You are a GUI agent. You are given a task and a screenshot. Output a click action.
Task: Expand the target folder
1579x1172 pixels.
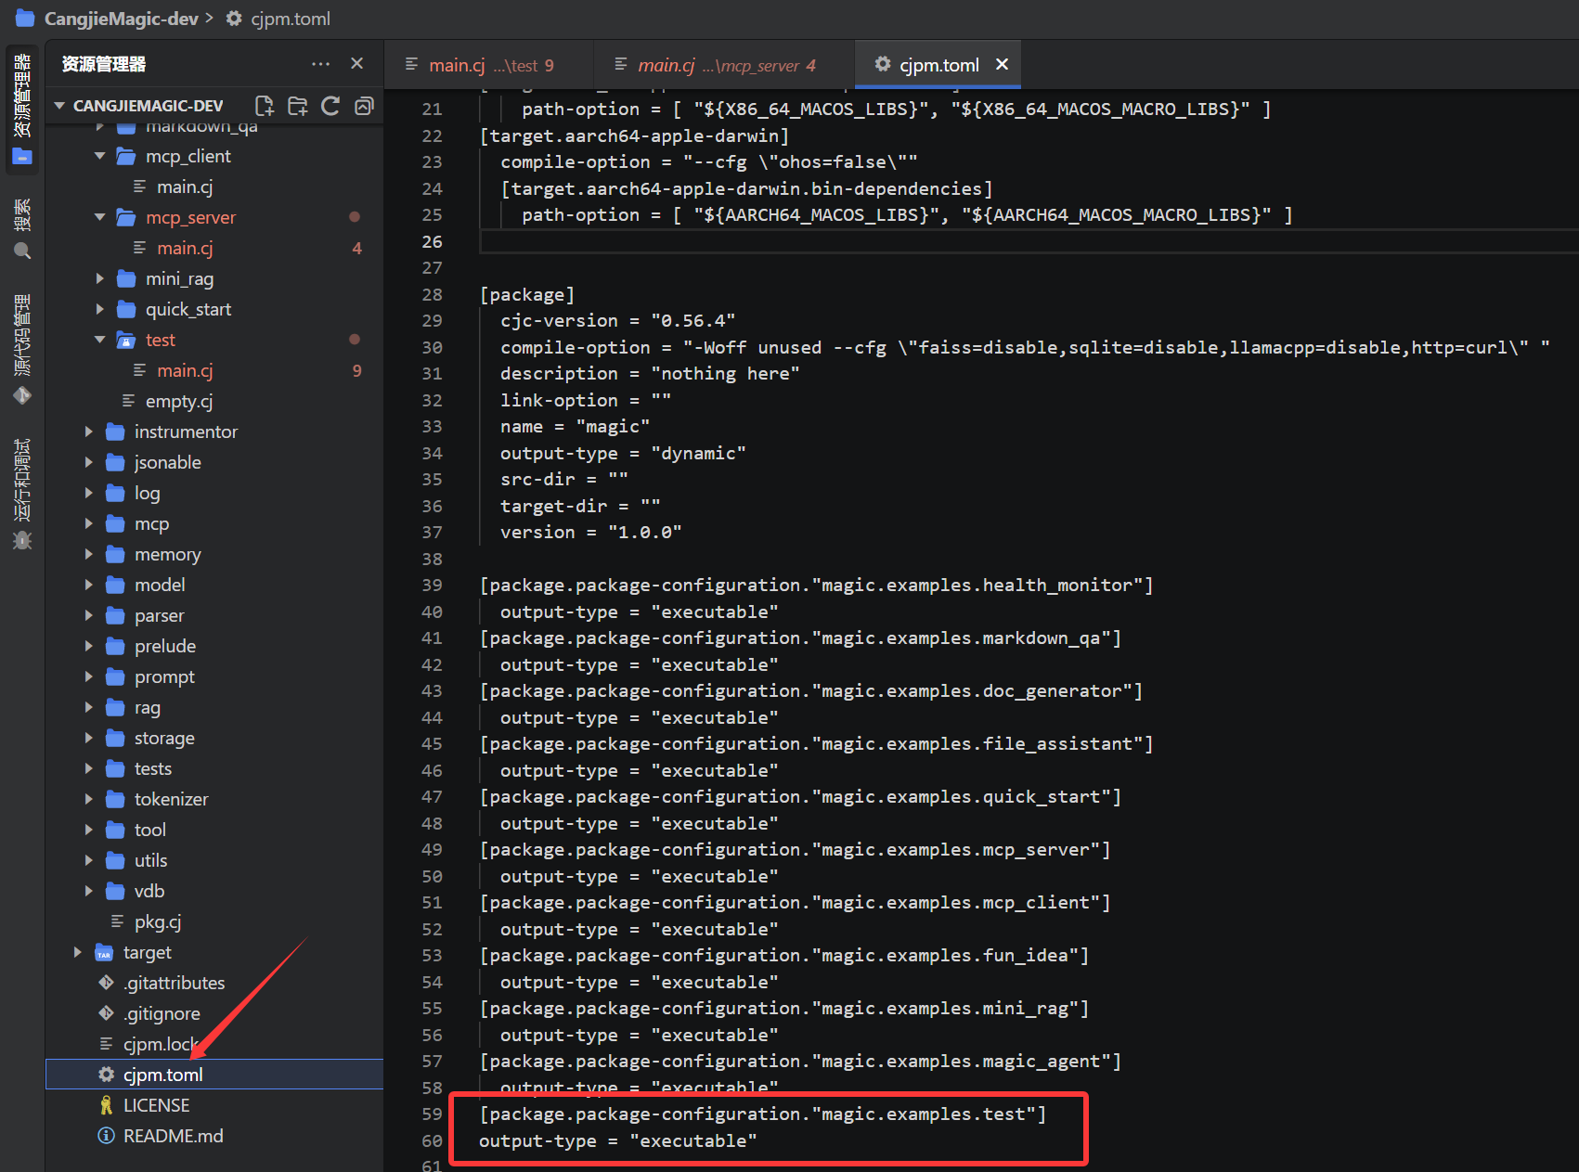[78, 952]
